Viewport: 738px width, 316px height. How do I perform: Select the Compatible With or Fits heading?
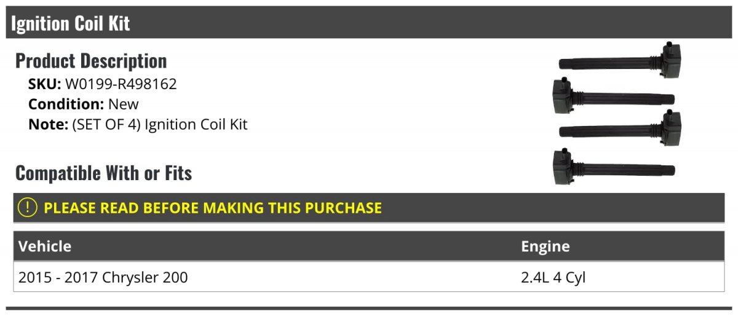point(103,173)
